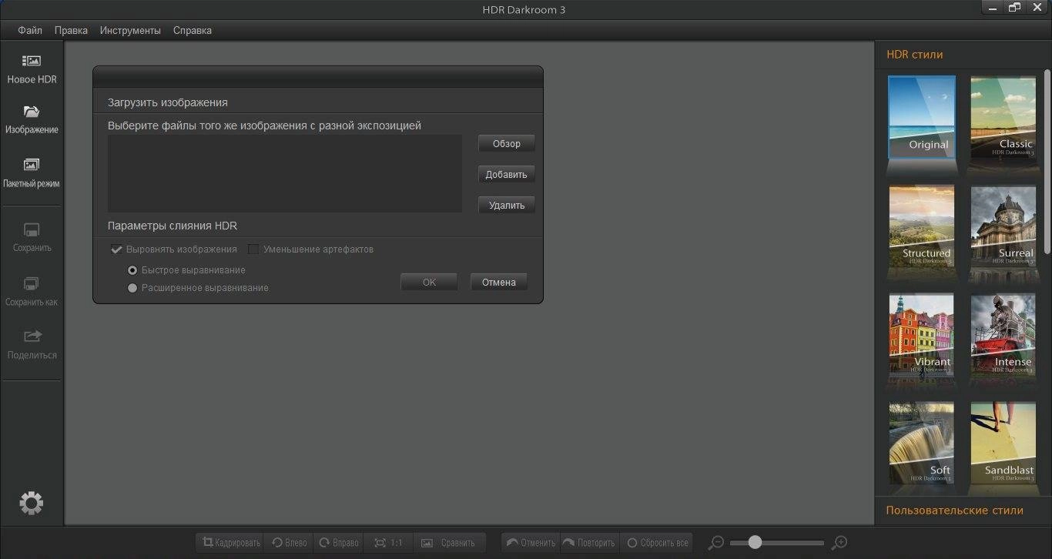Toggle Выровнять изображения checkbox
The width and height of the screenshot is (1052, 559).
pyautogui.click(x=117, y=249)
